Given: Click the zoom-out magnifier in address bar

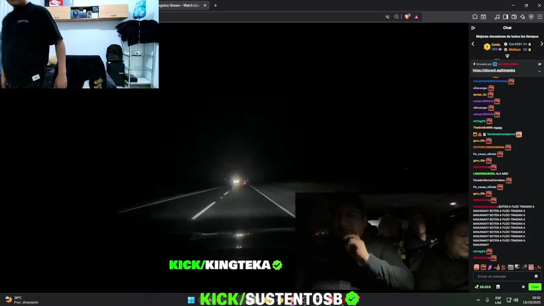Looking at the screenshot, I should tap(397, 17).
